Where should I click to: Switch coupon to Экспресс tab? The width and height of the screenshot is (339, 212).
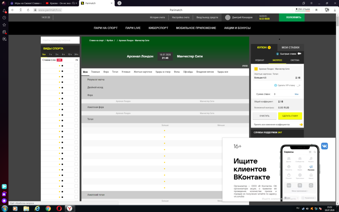277,60
